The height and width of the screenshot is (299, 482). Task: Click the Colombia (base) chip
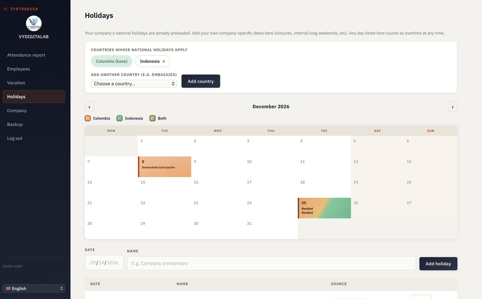tap(112, 61)
